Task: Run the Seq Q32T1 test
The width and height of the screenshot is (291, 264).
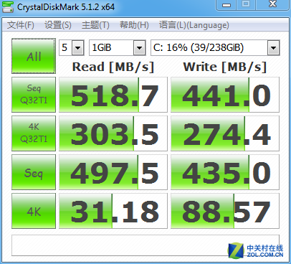Action: coord(34,95)
